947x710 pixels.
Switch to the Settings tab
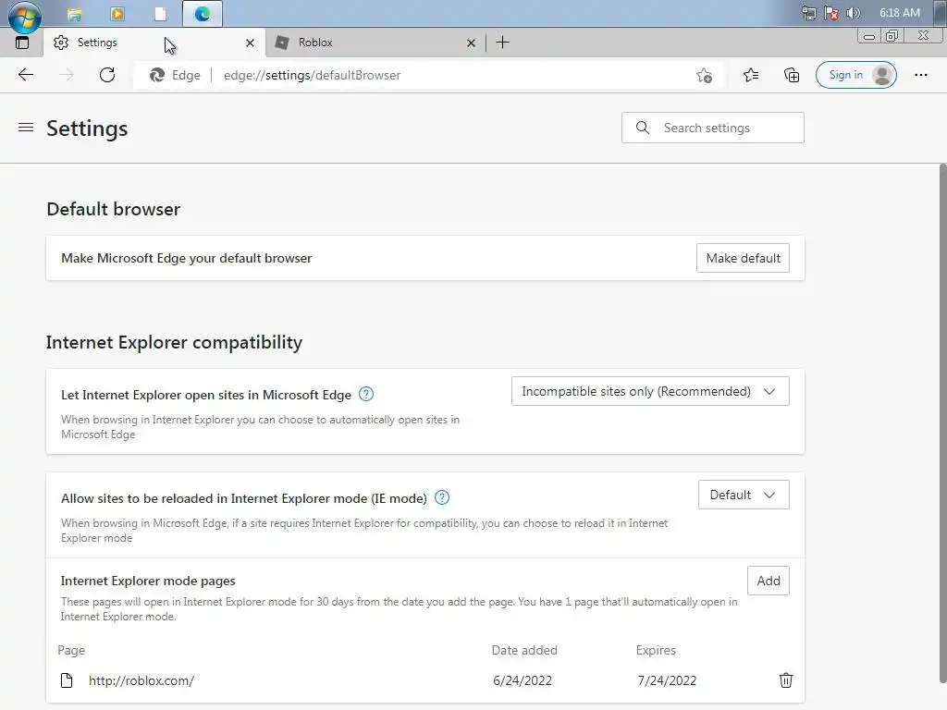click(x=154, y=43)
